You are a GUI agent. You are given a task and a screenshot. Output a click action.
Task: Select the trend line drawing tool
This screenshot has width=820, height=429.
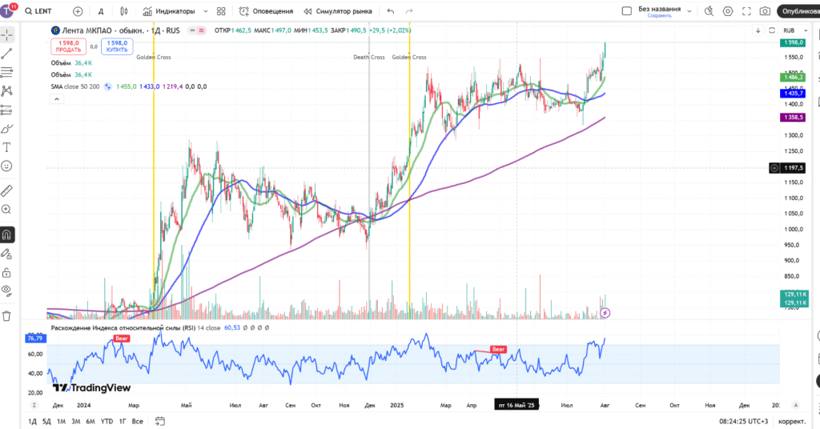(x=6, y=54)
